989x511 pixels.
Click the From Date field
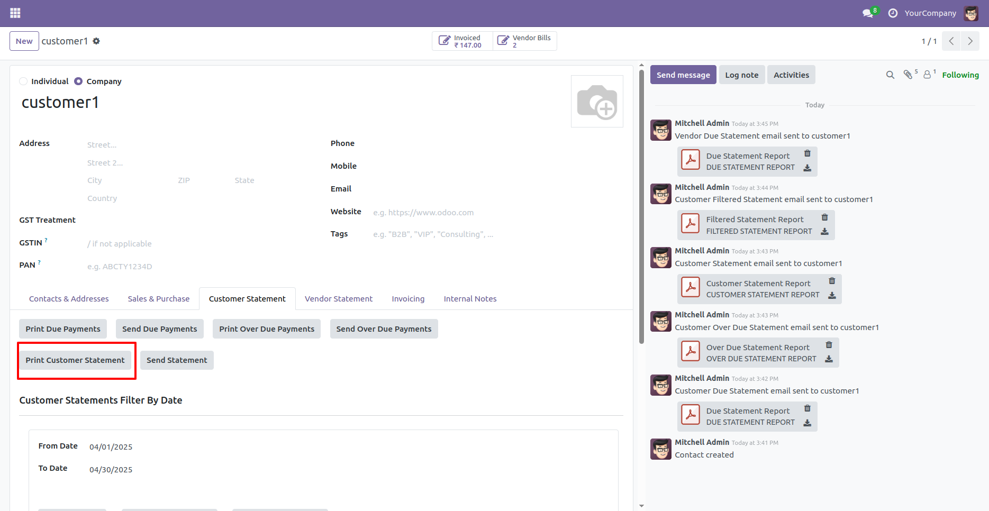[x=111, y=446]
